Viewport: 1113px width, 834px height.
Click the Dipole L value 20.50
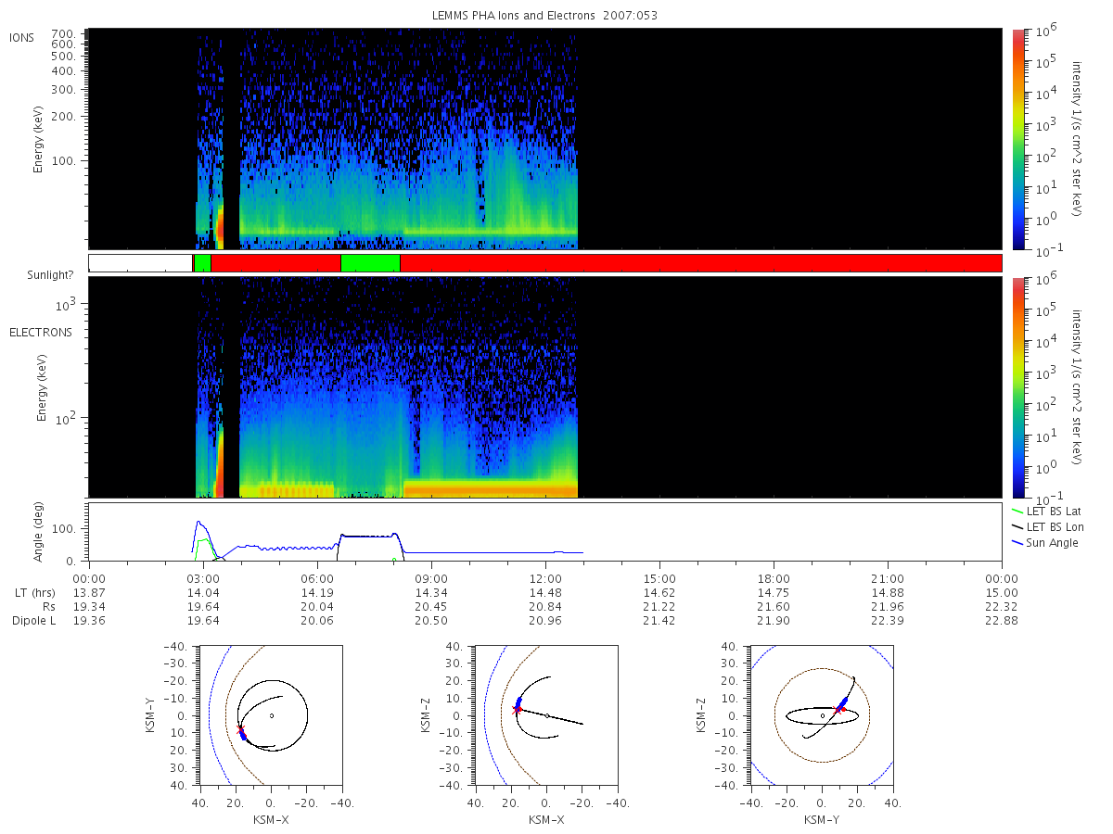[x=431, y=620]
